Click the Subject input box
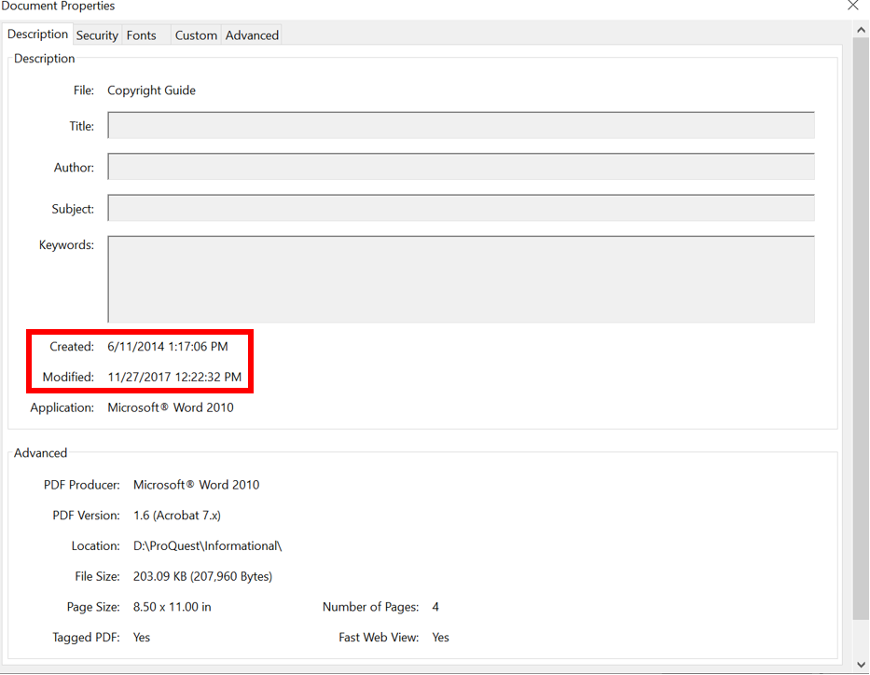The width and height of the screenshot is (870, 675). tap(461, 208)
